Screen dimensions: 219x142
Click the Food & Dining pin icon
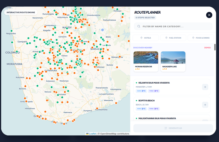pos(193,38)
